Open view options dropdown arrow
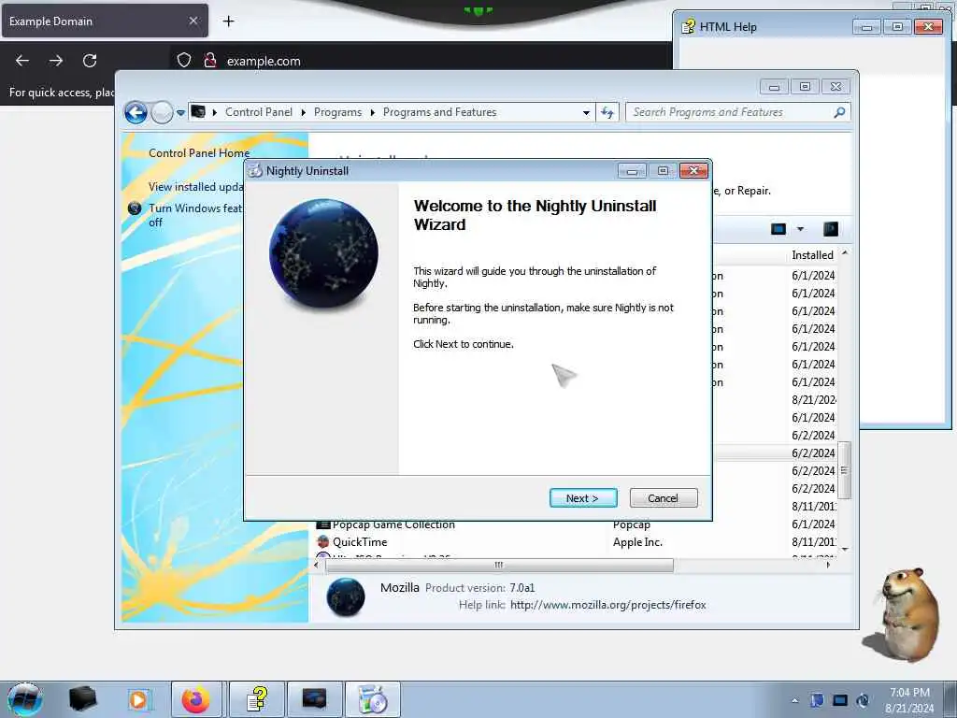The width and height of the screenshot is (957, 718). (x=800, y=229)
